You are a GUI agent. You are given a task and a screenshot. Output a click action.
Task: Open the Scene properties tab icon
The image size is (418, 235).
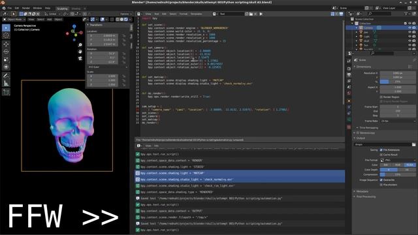pos(349,87)
